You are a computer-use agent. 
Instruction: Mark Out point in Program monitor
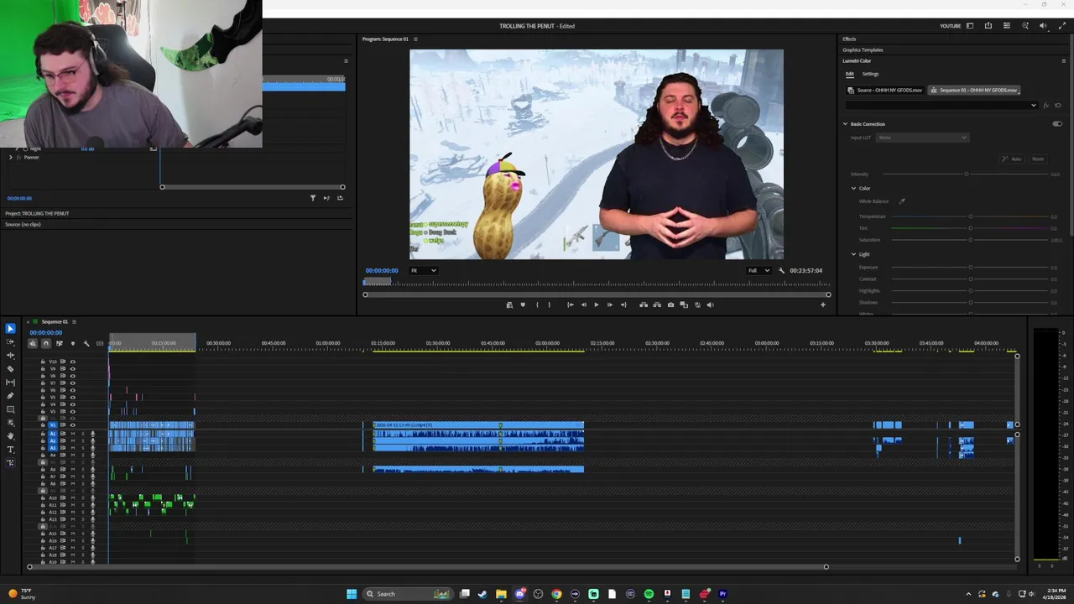click(550, 305)
